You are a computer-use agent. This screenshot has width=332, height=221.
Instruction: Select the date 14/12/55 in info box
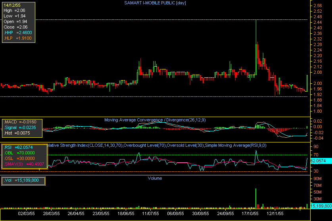(x=12, y=5)
